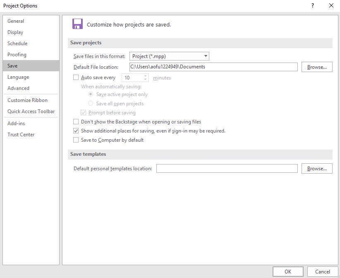Increase auto save minutes with up arrow
This screenshot has width=340, height=278.
coord(146,76)
